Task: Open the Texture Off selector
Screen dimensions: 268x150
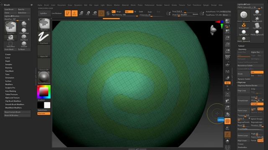Action: coord(44,65)
